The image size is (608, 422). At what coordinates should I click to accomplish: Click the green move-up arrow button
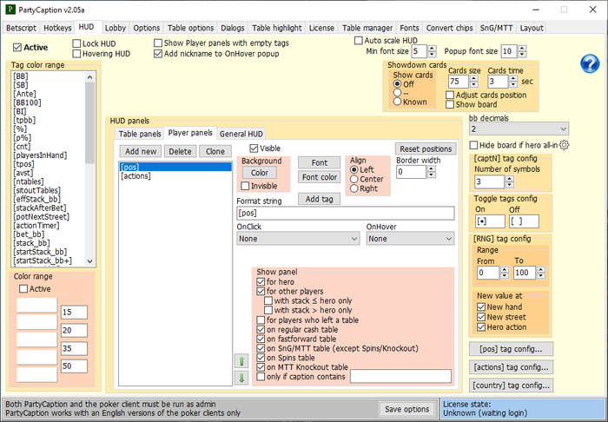click(x=241, y=360)
